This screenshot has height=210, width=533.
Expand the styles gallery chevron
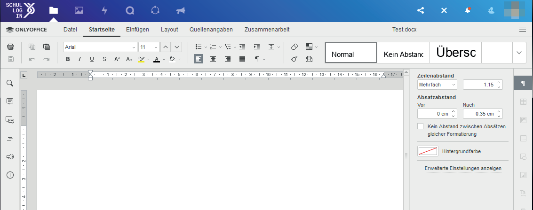click(519, 53)
